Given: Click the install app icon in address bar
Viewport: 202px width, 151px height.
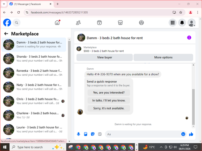Looking at the screenshot, I should pos(175,12).
